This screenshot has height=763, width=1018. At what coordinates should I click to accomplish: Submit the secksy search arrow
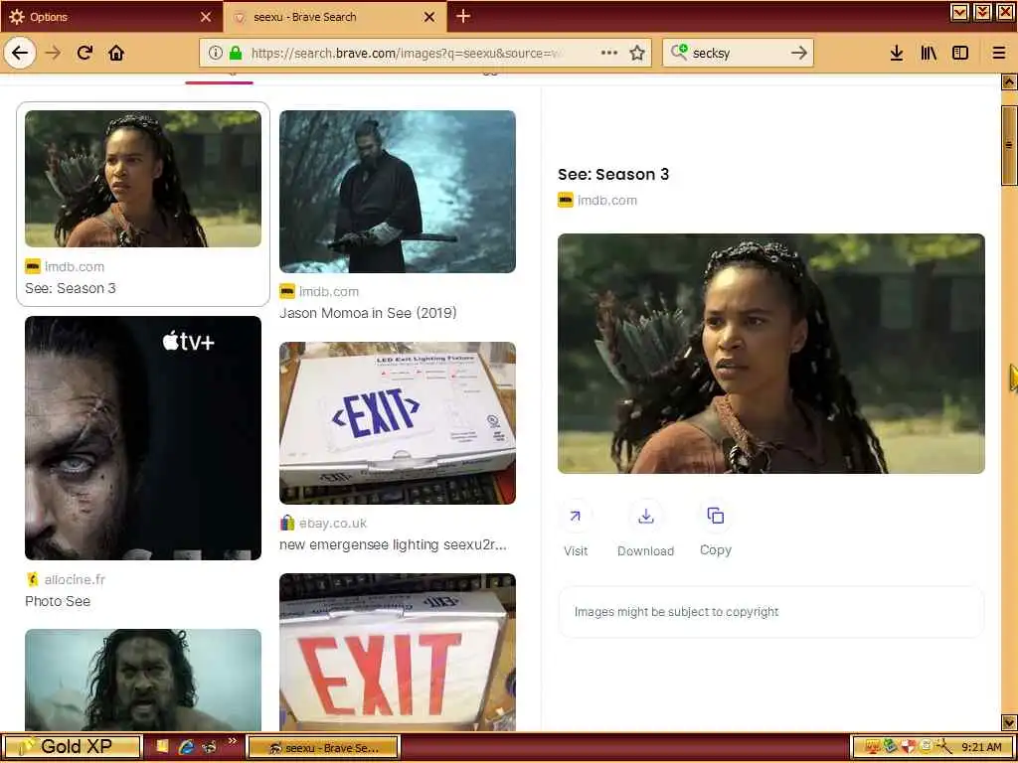pyautogui.click(x=799, y=53)
